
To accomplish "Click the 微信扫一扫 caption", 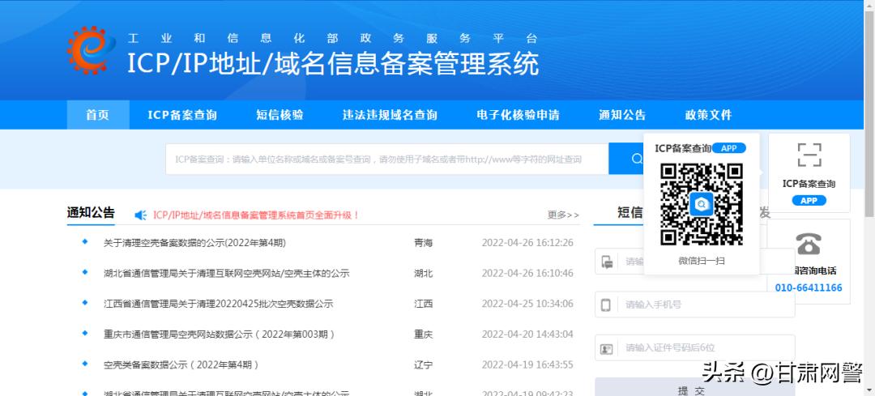I will click(x=702, y=261).
